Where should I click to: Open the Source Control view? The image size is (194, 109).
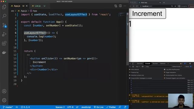(x=4, y=25)
